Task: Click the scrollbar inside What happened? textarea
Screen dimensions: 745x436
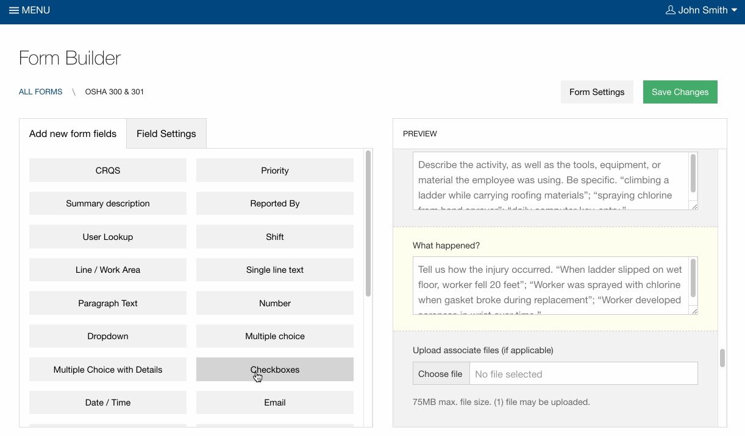Action: point(693,279)
